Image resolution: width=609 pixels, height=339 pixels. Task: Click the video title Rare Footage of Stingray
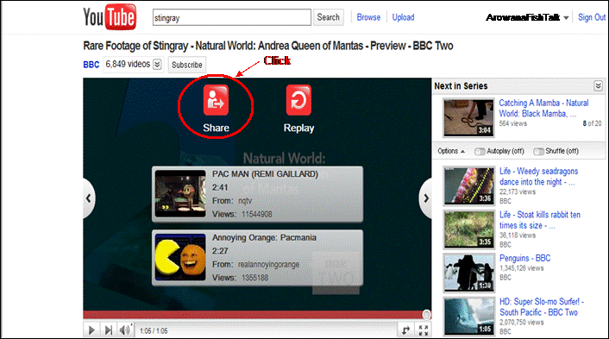(268, 46)
